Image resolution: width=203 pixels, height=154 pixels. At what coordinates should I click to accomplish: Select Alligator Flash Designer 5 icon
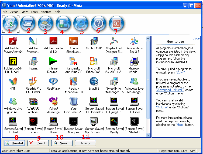point(114,41)
